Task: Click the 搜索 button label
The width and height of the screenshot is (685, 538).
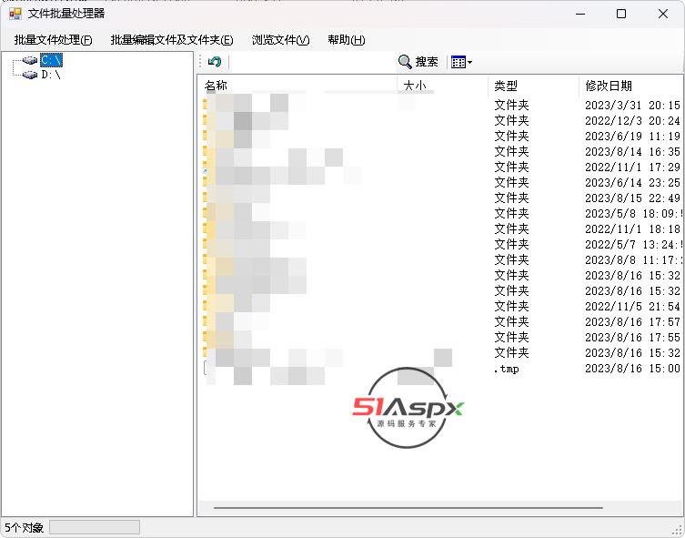Action: [x=427, y=62]
